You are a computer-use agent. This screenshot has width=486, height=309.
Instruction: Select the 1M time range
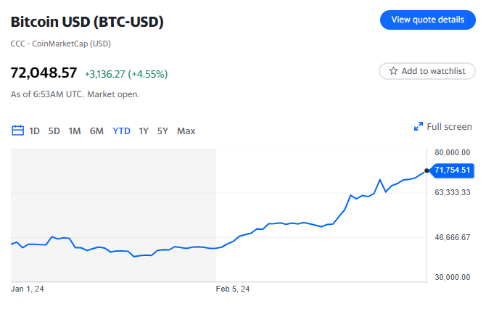point(75,131)
